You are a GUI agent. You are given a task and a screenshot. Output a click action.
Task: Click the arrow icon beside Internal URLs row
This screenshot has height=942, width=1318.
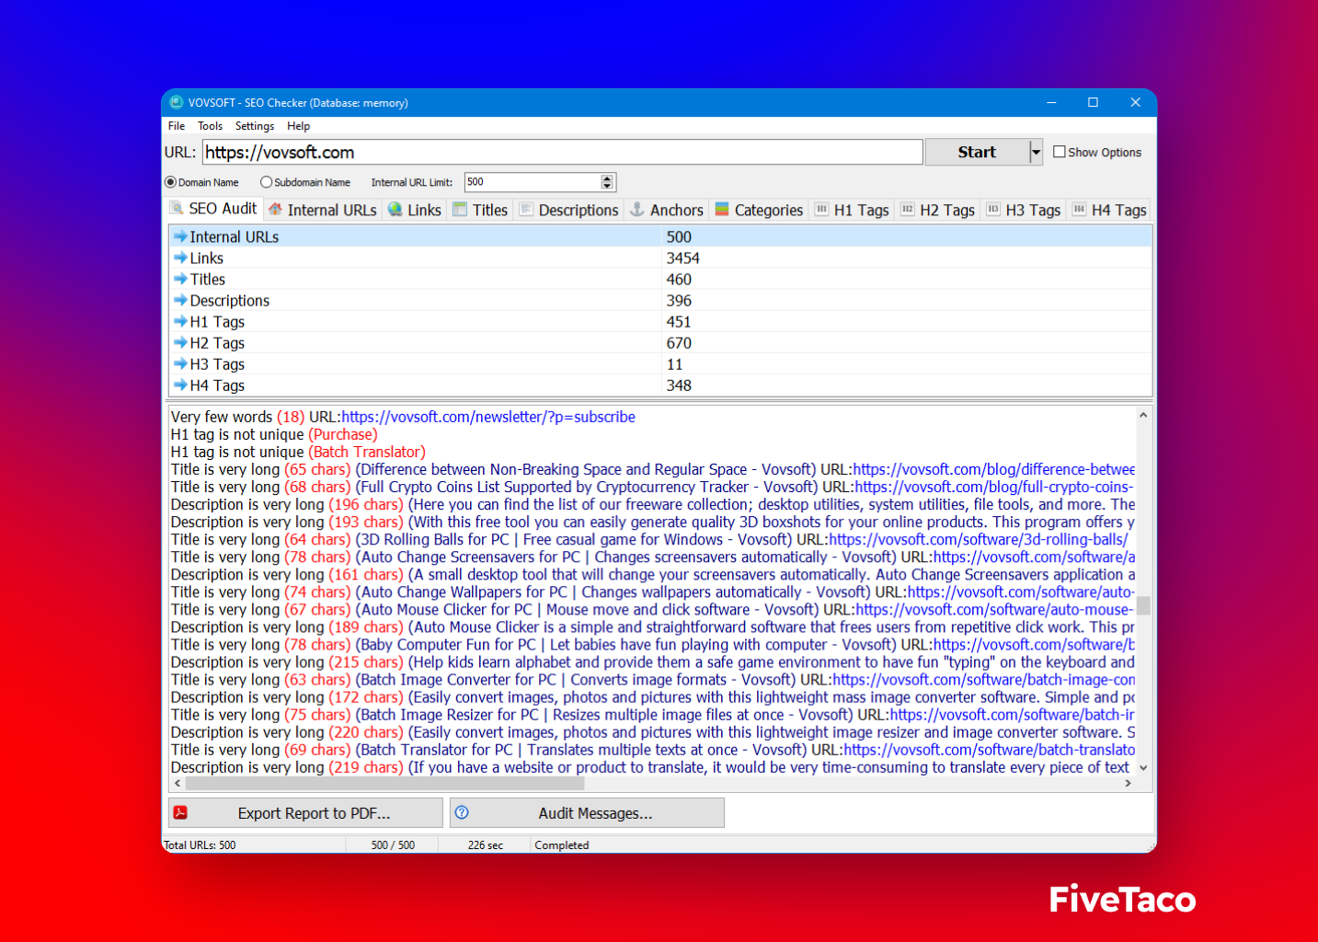pyautogui.click(x=180, y=236)
